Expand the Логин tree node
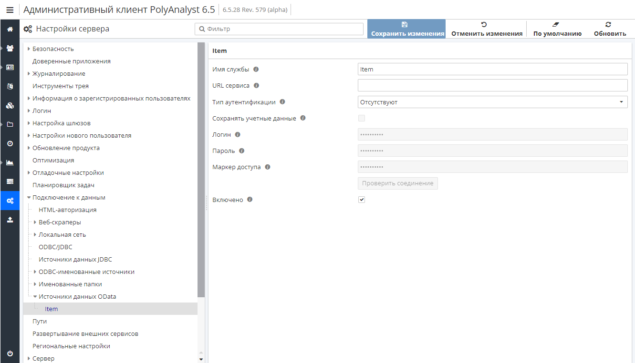This screenshot has height=363, width=635. (x=29, y=111)
